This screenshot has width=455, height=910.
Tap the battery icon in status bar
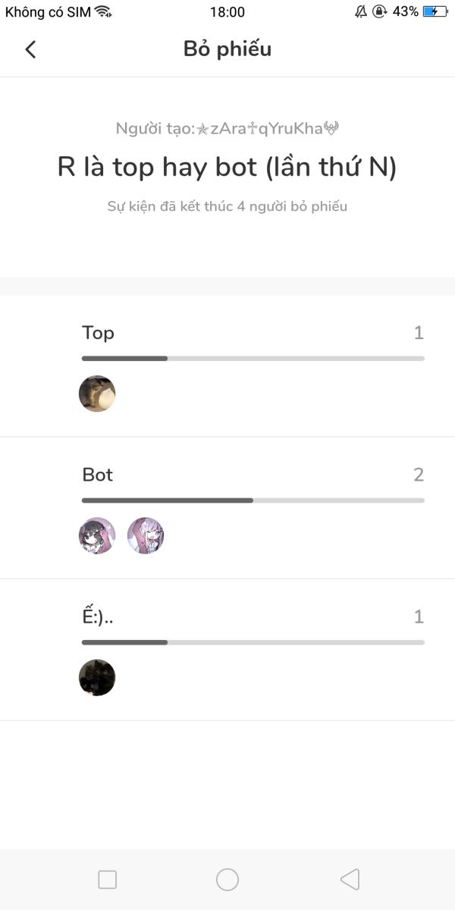(435, 12)
